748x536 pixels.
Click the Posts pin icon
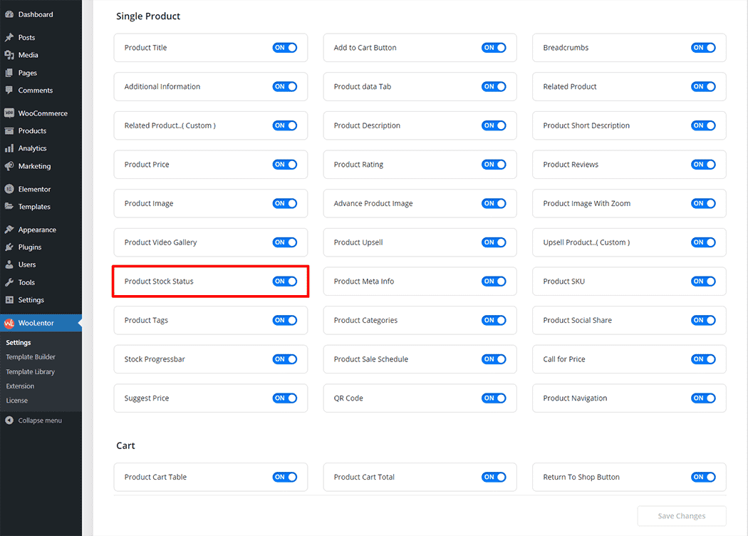click(9, 38)
